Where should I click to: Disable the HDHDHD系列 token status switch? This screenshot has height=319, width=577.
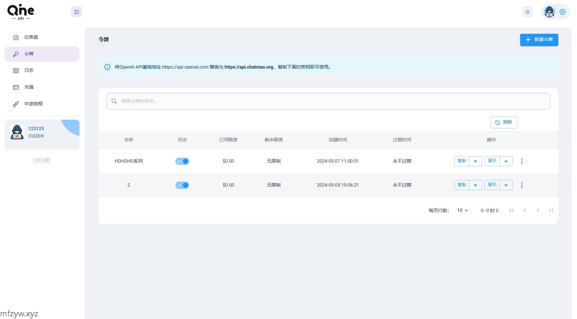[182, 161]
